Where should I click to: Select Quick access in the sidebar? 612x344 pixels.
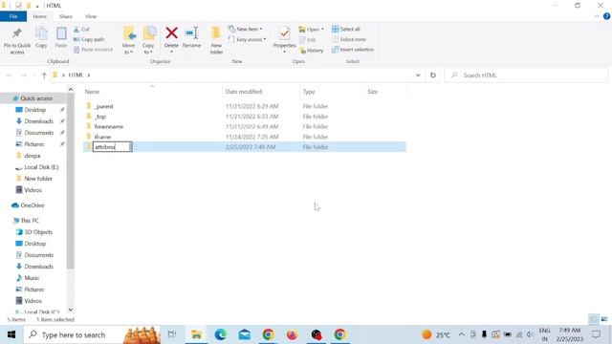point(36,98)
